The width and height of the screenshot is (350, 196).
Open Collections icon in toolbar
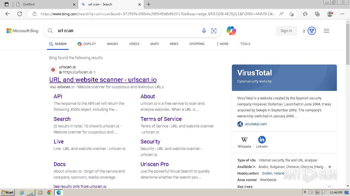317,14
